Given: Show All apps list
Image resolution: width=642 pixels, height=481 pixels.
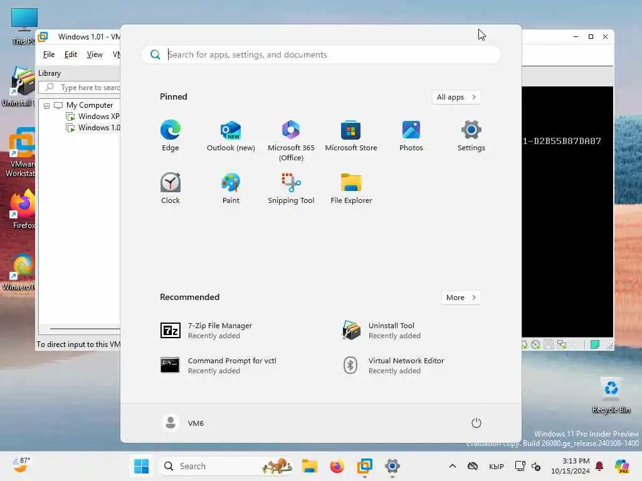Looking at the screenshot, I should coord(456,97).
